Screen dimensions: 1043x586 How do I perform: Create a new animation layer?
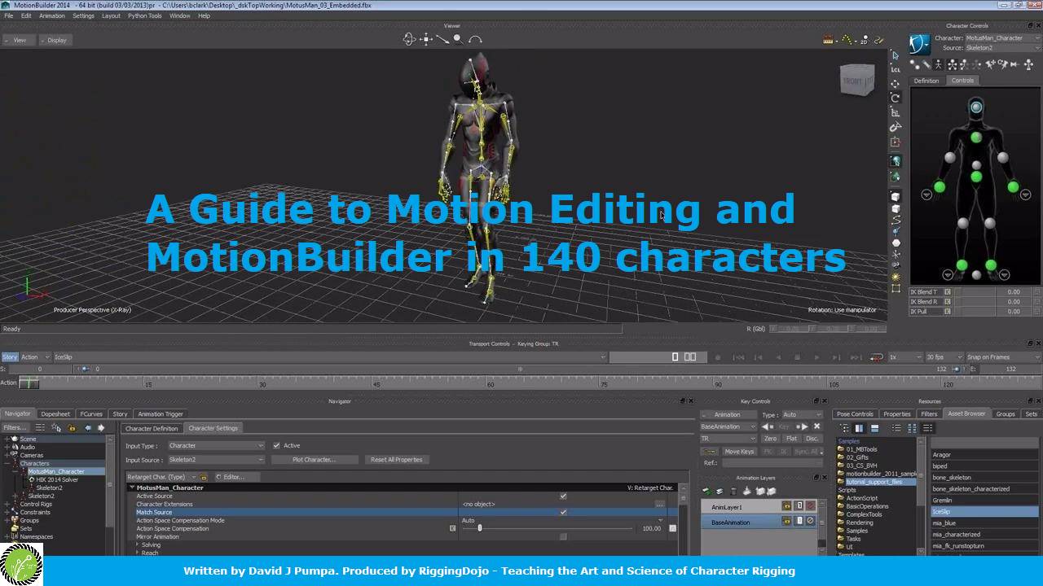pyautogui.click(x=707, y=491)
